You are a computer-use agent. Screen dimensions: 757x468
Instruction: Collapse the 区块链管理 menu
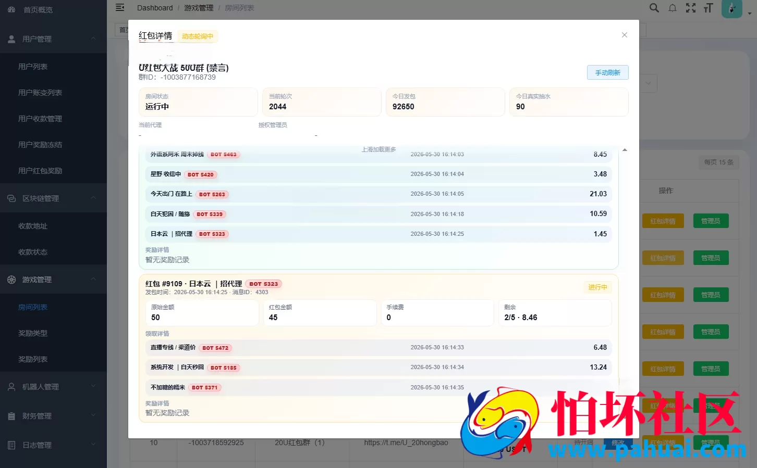(x=53, y=198)
